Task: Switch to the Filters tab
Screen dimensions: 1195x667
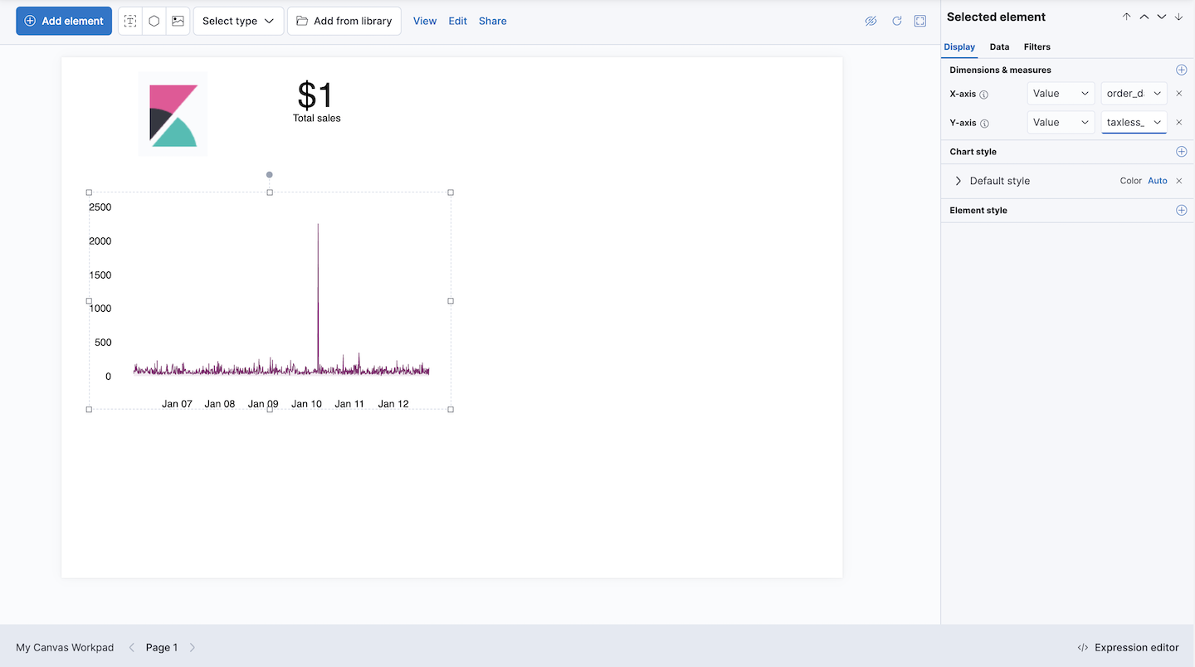Action: tap(1036, 47)
